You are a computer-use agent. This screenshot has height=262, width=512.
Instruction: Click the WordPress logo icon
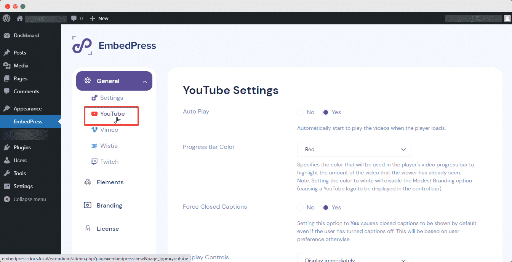(x=6, y=18)
